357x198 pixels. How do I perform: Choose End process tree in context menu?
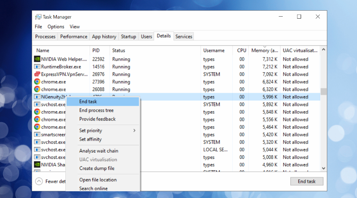point(103,110)
